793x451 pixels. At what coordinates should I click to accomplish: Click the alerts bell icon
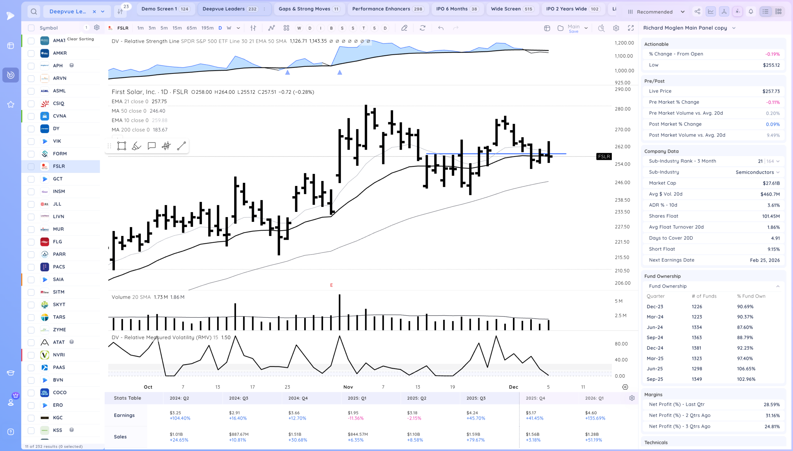click(751, 12)
